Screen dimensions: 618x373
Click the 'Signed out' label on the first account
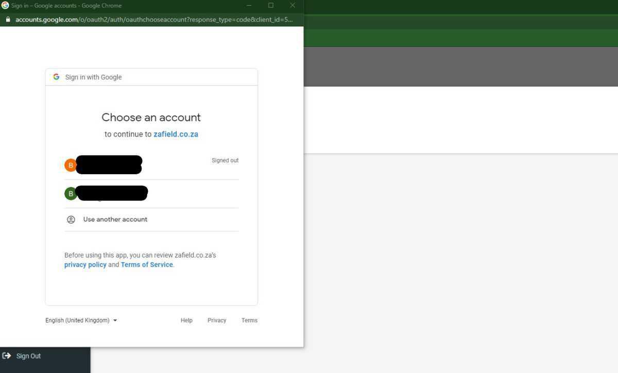tap(225, 160)
